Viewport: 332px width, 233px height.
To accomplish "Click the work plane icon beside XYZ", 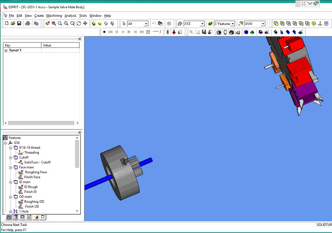I will (x=180, y=23).
